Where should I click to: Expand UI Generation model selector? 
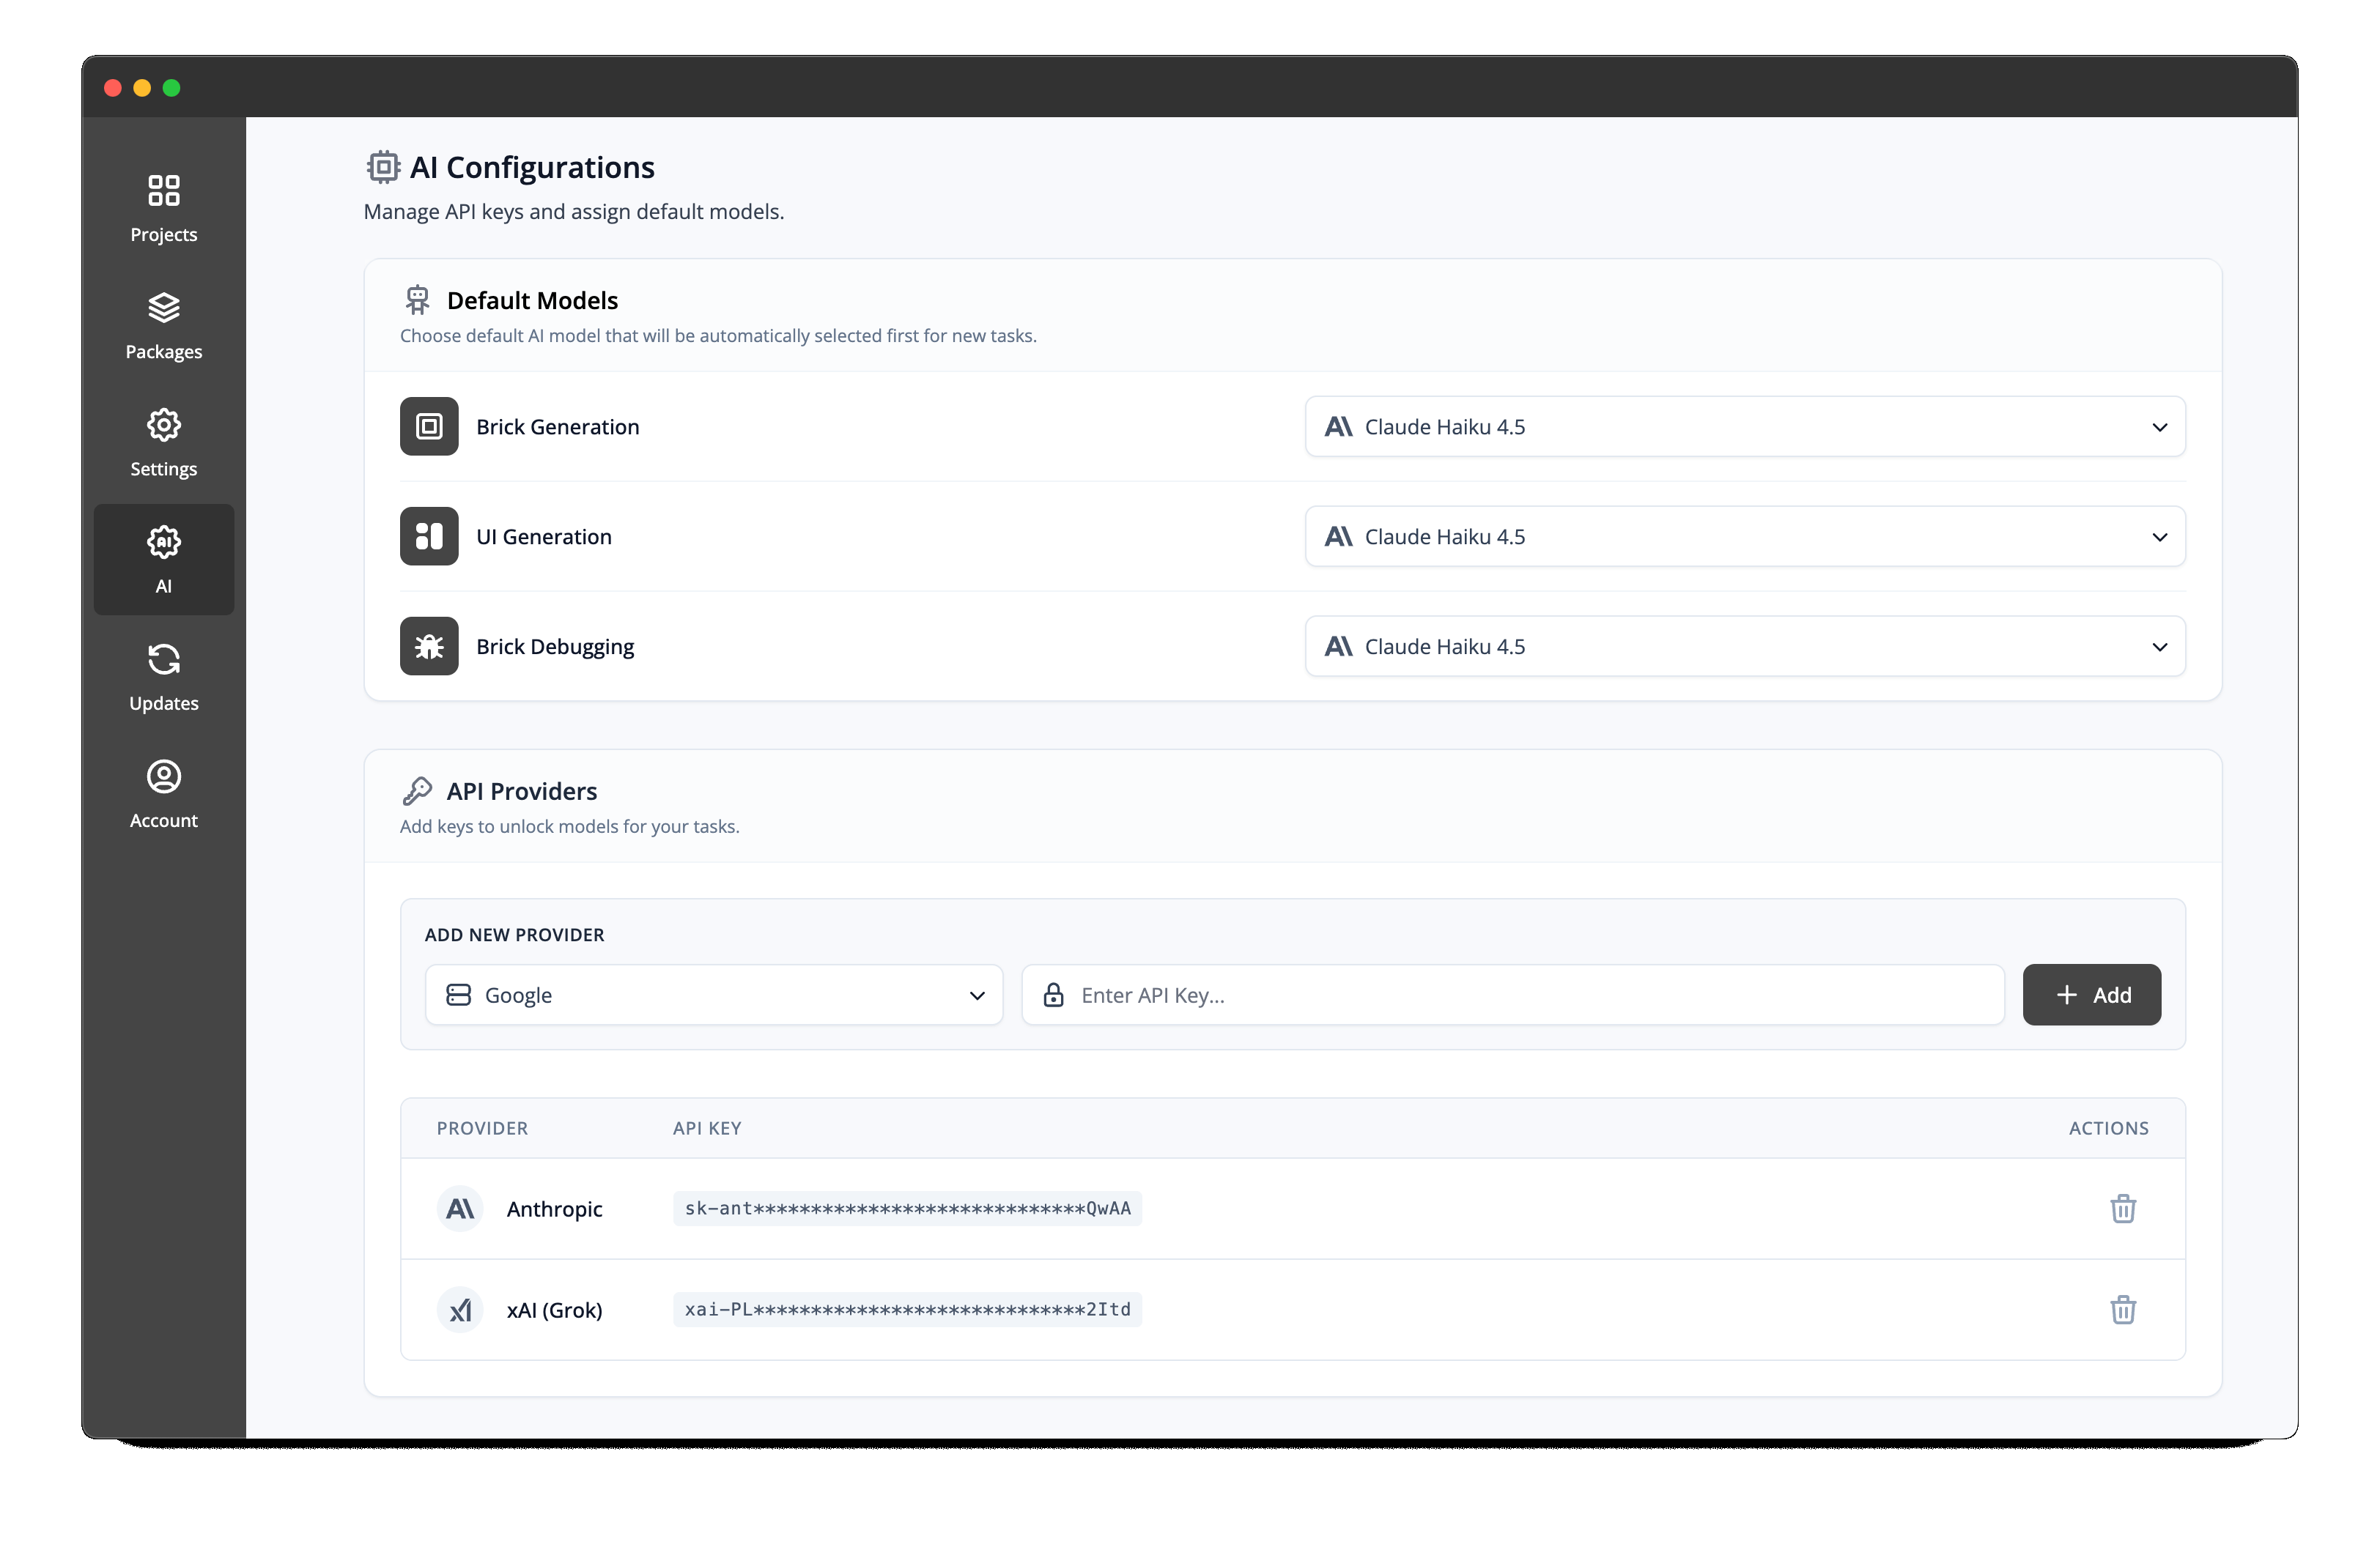click(1744, 537)
